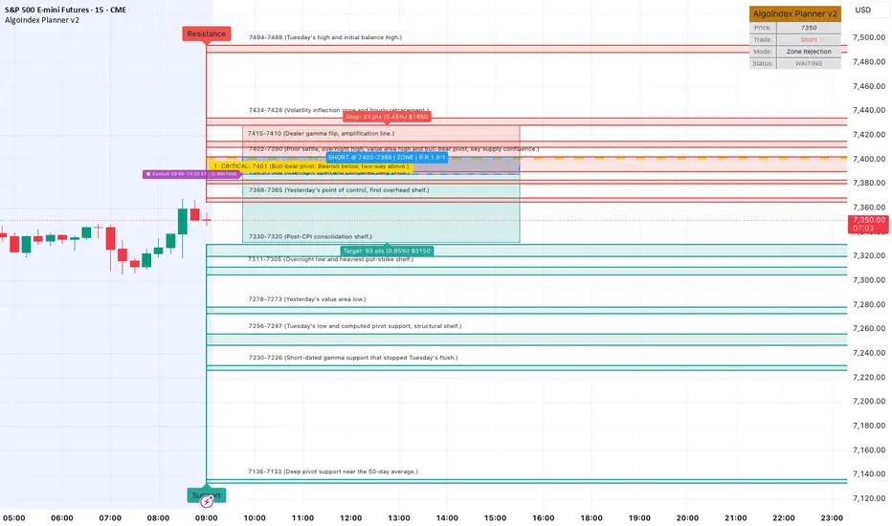
Task: Click the 7256-7247 Tuesday's low level text
Action: [x=355, y=326]
